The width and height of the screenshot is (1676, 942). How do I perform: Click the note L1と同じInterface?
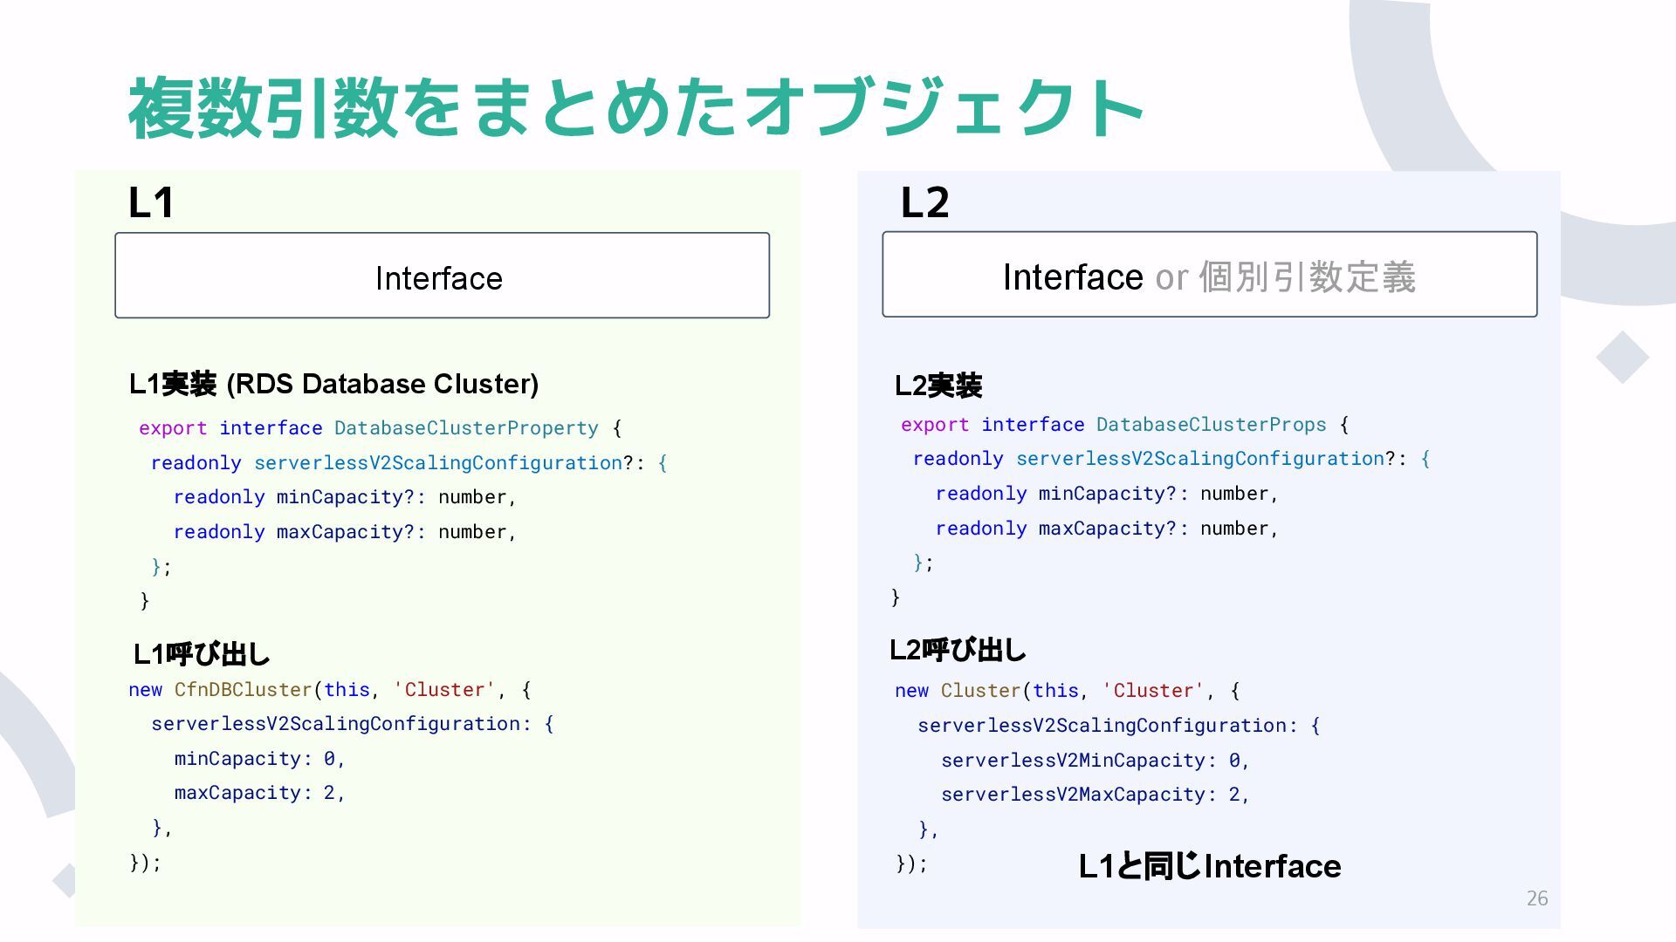(x=1210, y=866)
